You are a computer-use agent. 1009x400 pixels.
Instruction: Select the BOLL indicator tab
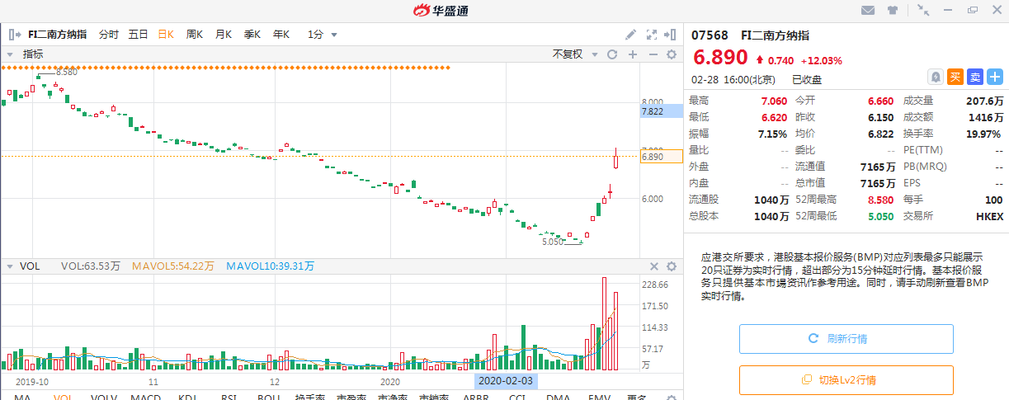pyautogui.click(x=269, y=397)
